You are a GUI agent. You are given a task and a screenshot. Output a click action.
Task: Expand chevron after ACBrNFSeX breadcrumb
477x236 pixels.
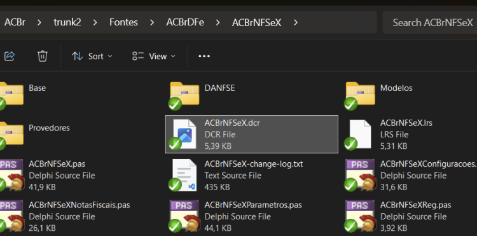pyautogui.click(x=295, y=22)
